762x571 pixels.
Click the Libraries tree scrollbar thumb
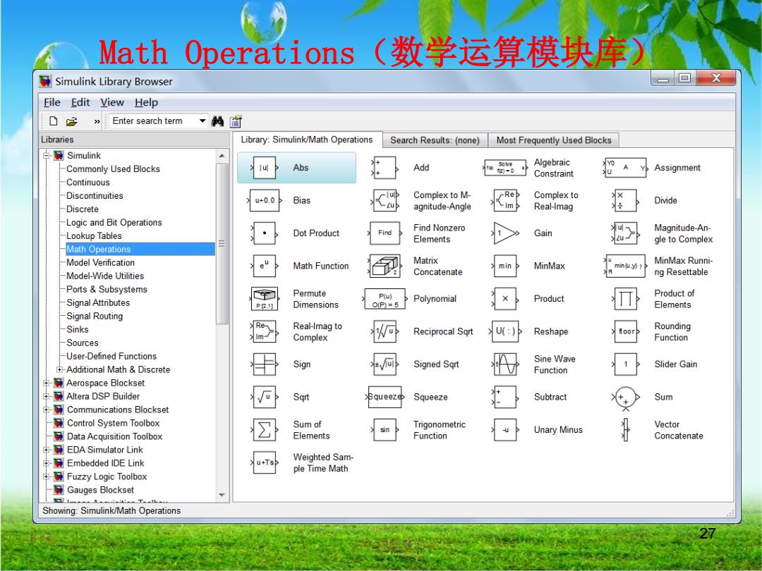pos(222,244)
